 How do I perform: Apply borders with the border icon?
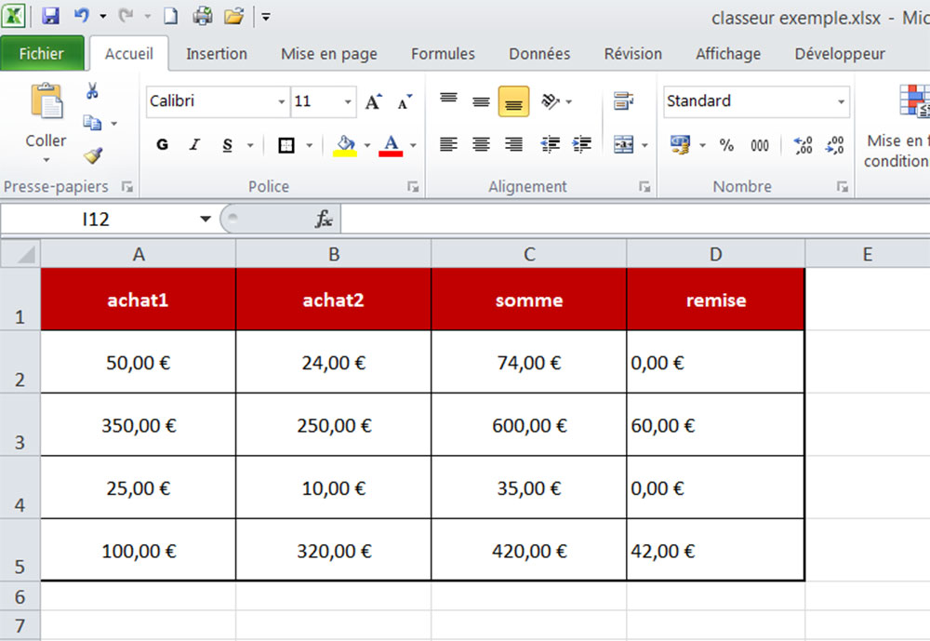[286, 145]
